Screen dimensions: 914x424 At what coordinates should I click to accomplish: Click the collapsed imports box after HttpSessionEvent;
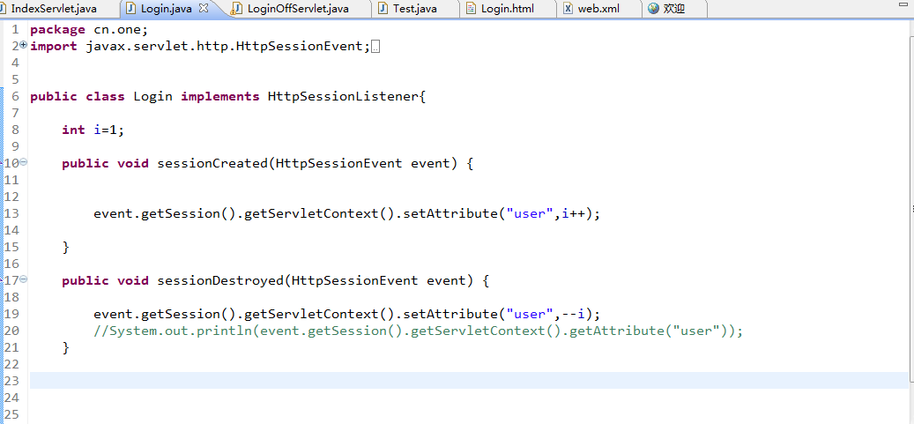[x=375, y=48]
